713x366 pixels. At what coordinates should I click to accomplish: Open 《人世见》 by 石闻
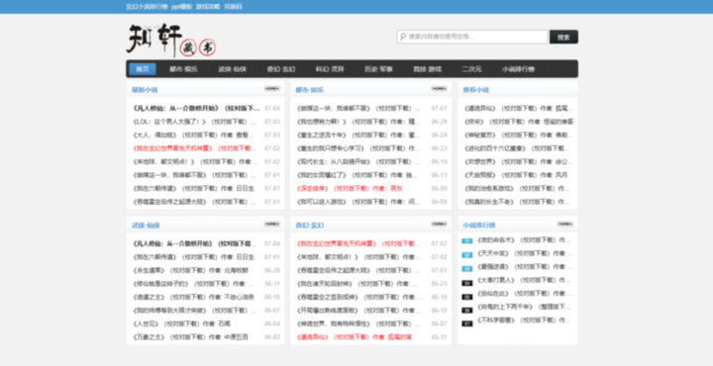pos(181,323)
